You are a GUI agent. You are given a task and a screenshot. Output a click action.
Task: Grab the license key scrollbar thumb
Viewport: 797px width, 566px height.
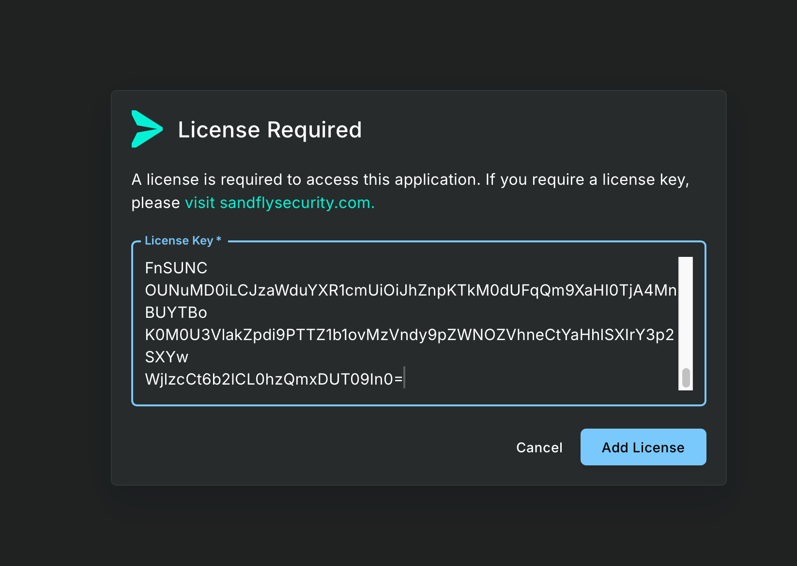pyautogui.click(x=686, y=378)
